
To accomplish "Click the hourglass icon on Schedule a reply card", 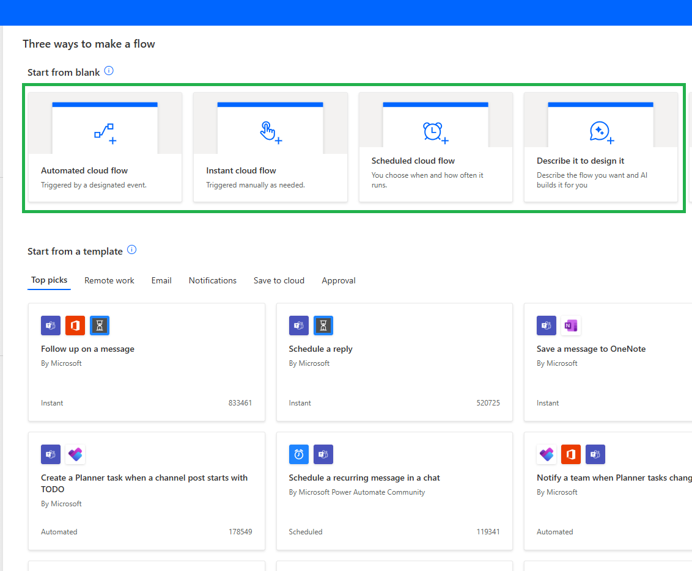I will pos(323,326).
